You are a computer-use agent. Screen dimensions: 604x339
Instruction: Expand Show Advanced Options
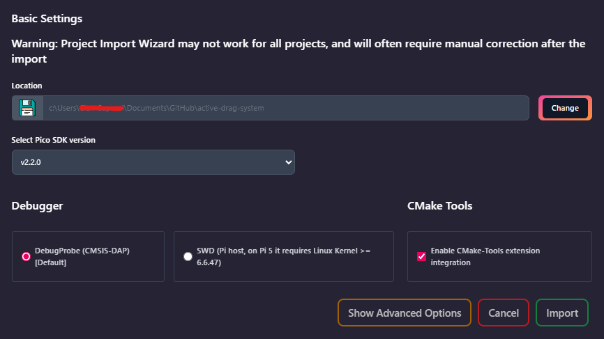point(405,313)
